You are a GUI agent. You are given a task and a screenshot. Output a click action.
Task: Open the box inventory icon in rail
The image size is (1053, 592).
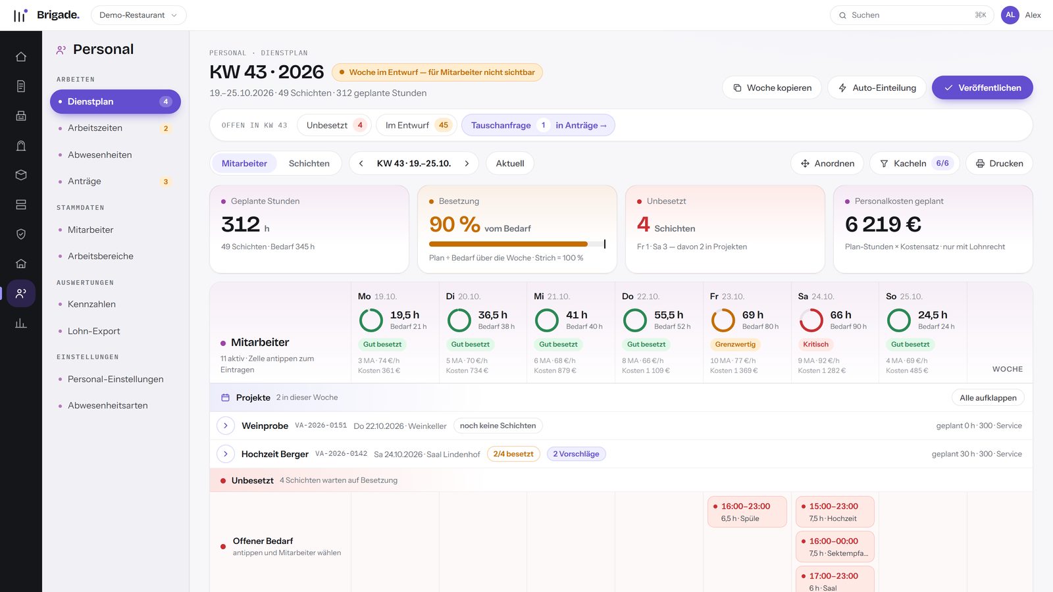point(21,175)
